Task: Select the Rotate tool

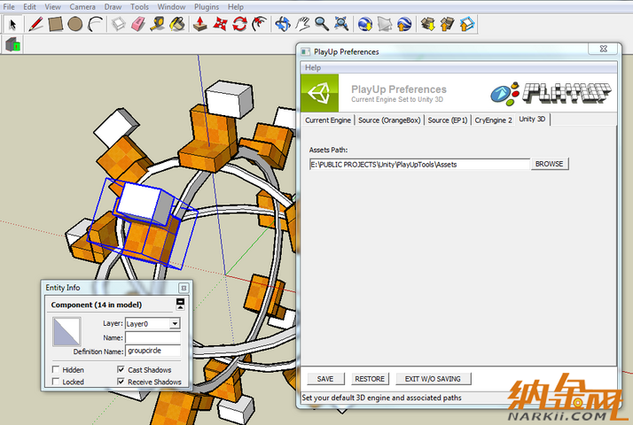Action: pyautogui.click(x=239, y=24)
